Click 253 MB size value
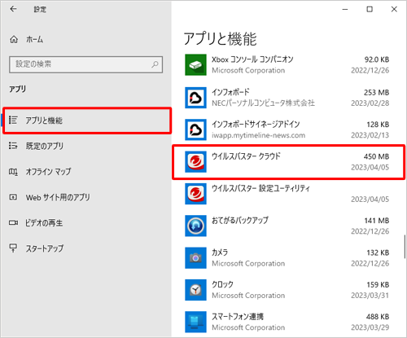Viewport: 407px width, 338px height. click(x=376, y=93)
